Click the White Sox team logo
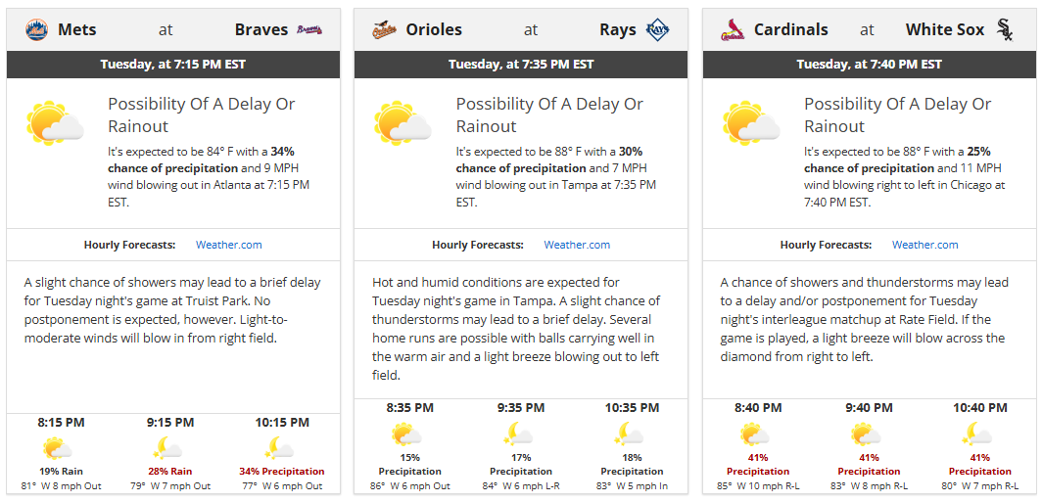 pyautogui.click(x=1005, y=30)
